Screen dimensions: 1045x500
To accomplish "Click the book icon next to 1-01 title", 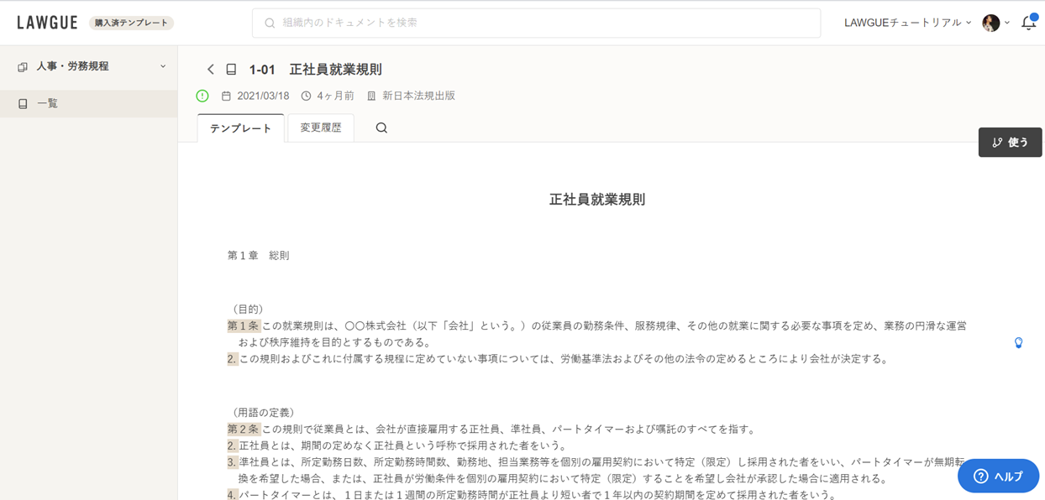I will point(231,70).
